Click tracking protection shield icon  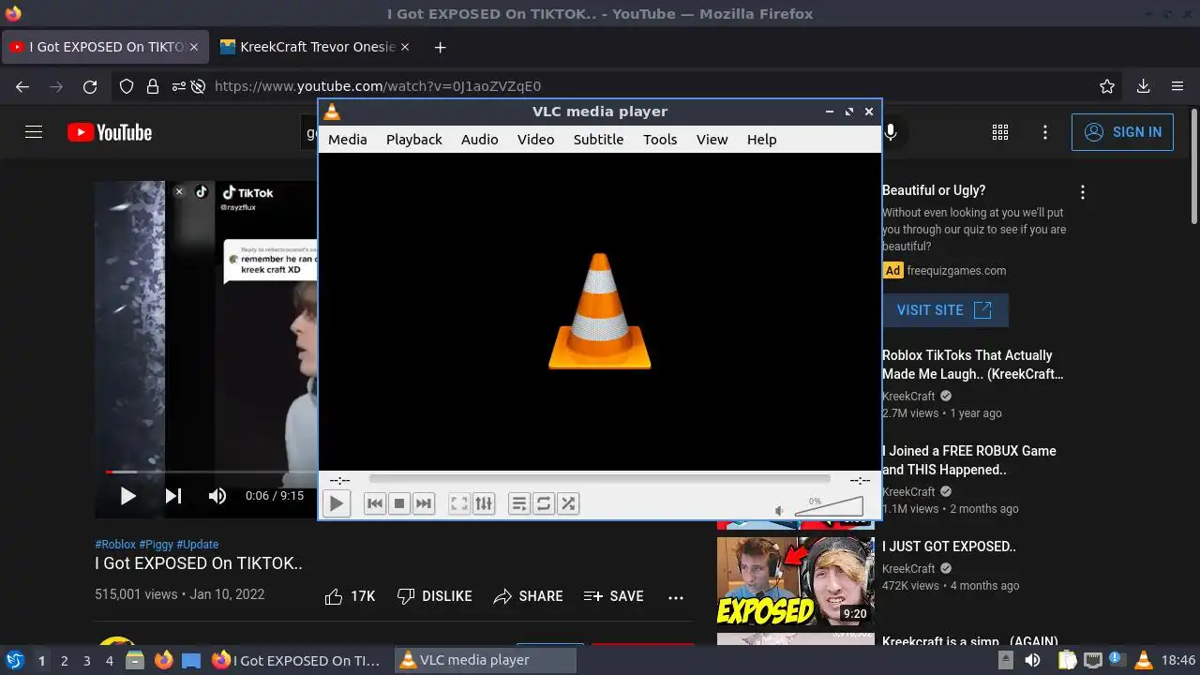click(x=127, y=86)
